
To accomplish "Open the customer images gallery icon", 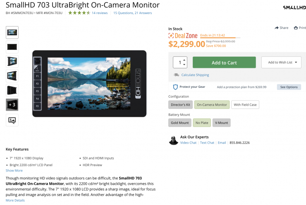I will pyautogui.click(x=12, y=120).
